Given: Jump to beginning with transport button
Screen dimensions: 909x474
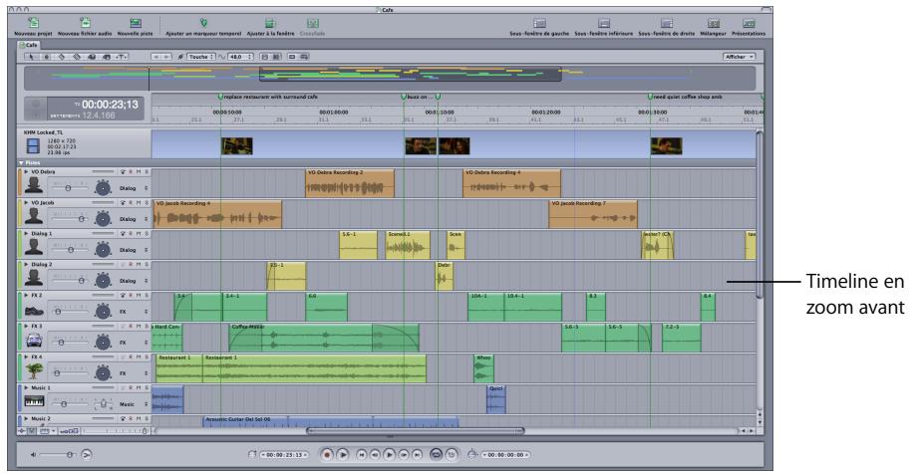Looking at the screenshot, I should (x=361, y=455).
